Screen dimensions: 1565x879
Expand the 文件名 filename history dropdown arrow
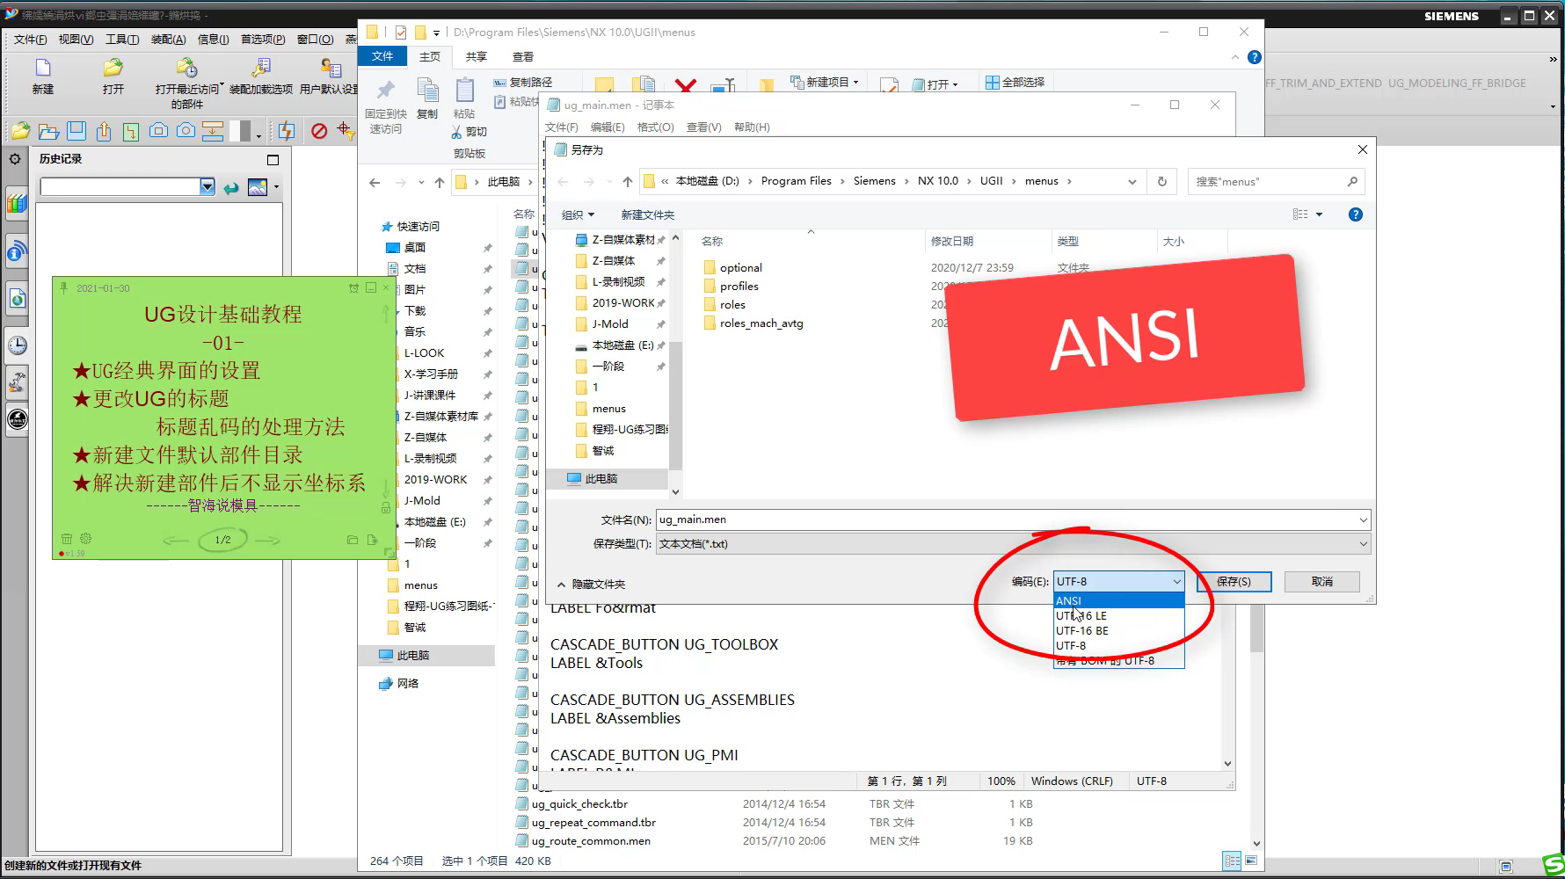click(1363, 520)
